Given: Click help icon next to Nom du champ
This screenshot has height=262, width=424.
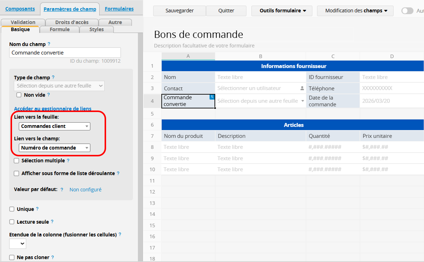Looking at the screenshot, I should click(x=49, y=44).
